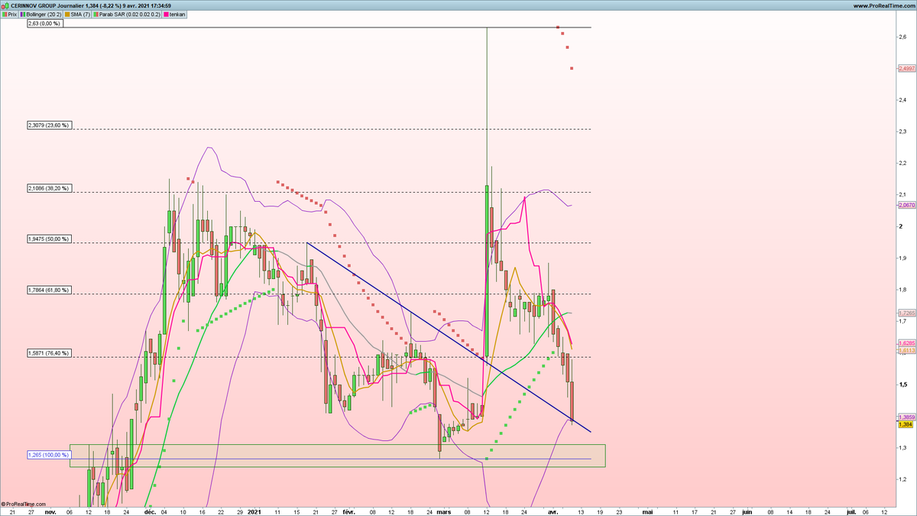Select the 2,1086 (38,20 %) Fibonacci label

tap(49, 187)
